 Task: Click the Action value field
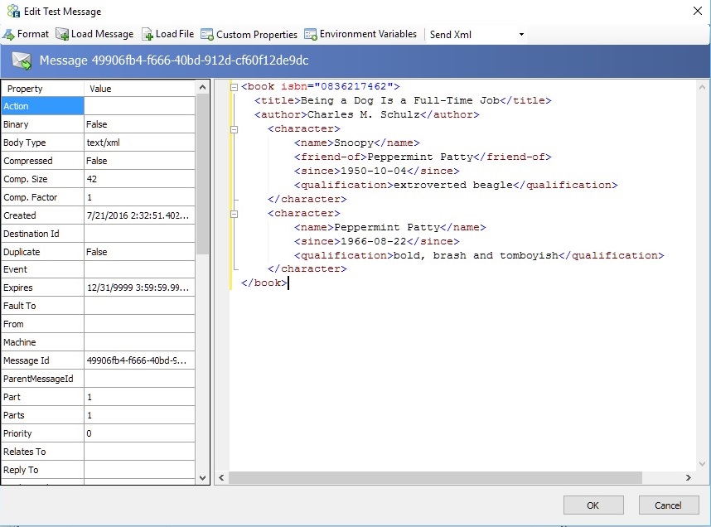(x=140, y=106)
